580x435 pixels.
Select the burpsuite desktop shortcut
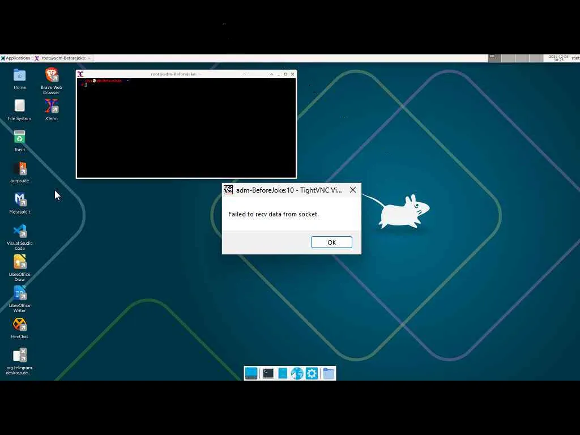click(x=20, y=172)
